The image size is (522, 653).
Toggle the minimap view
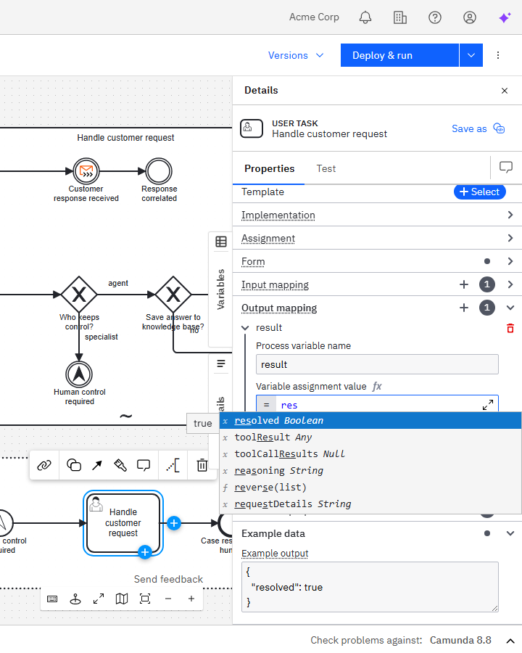pyautogui.click(x=122, y=599)
